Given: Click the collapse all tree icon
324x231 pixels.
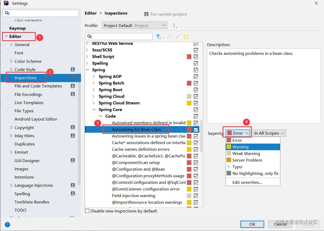Looking at the screenshot, I should [177, 37].
